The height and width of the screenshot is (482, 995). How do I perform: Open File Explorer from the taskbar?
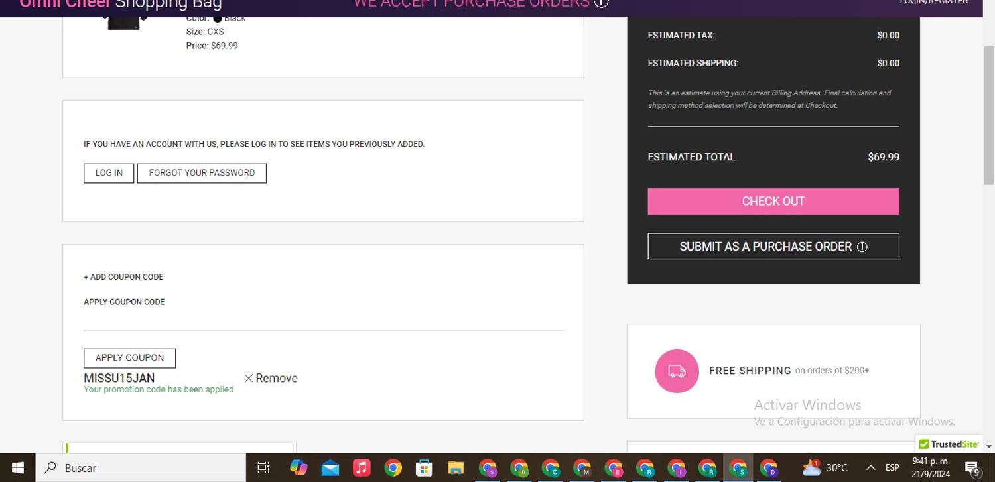tap(455, 468)
